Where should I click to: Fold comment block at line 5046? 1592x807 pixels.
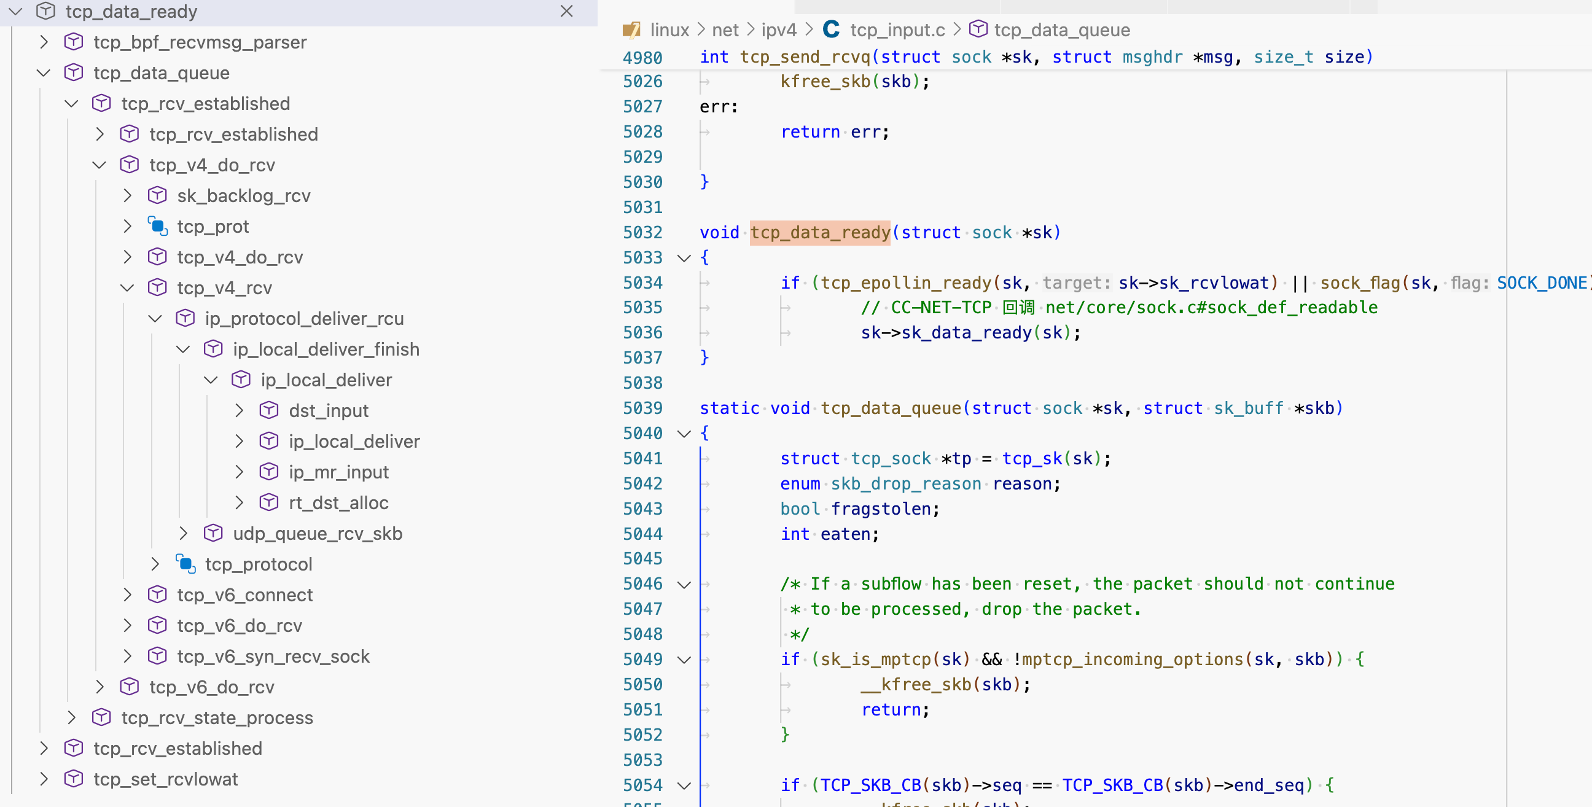[684, 585]
